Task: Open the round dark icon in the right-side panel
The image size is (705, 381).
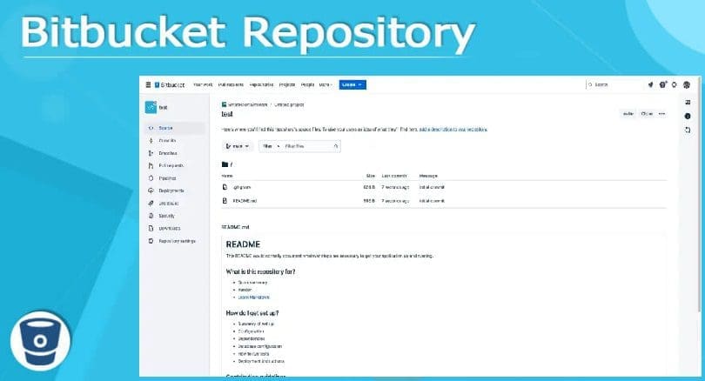Action: pyautogui.click(x=688, y=116)
